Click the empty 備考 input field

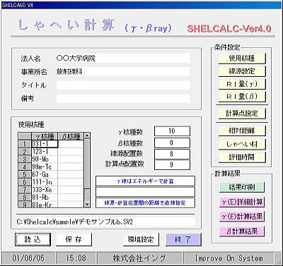123,99
